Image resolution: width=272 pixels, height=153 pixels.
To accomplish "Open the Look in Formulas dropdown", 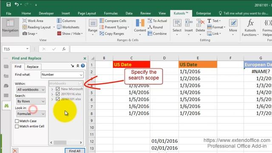I will point(31,114).
